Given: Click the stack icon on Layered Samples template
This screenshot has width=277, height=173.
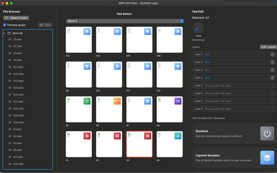Looking at the screenshot, I should click(x=267, y=158).
